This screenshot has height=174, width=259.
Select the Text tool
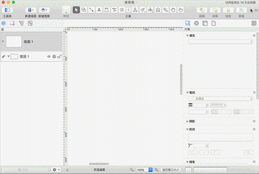point(99,10)
